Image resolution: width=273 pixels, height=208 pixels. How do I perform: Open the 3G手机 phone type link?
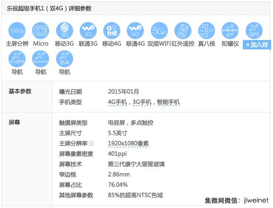(x=142, y=102)
